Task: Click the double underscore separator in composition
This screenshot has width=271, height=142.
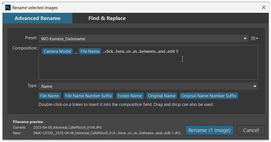Action: tap(76, 52)
